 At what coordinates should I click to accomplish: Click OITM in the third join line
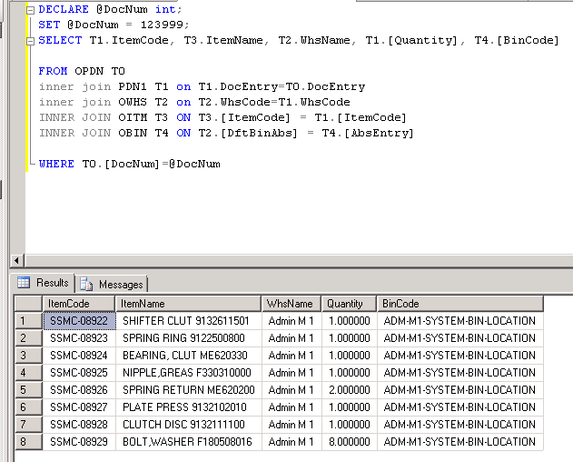coord(133,117)
